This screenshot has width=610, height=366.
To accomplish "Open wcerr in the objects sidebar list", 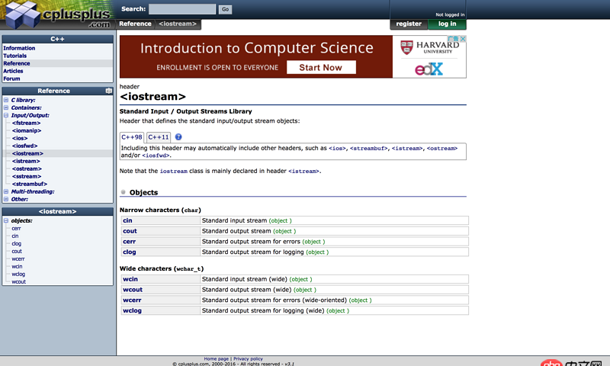I will tap(18, 258).
